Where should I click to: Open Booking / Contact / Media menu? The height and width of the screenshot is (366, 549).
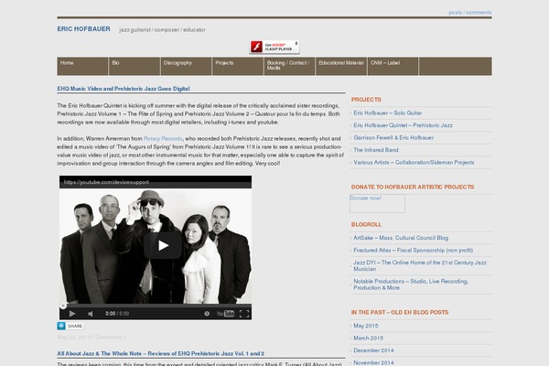[x=289, y=66]
